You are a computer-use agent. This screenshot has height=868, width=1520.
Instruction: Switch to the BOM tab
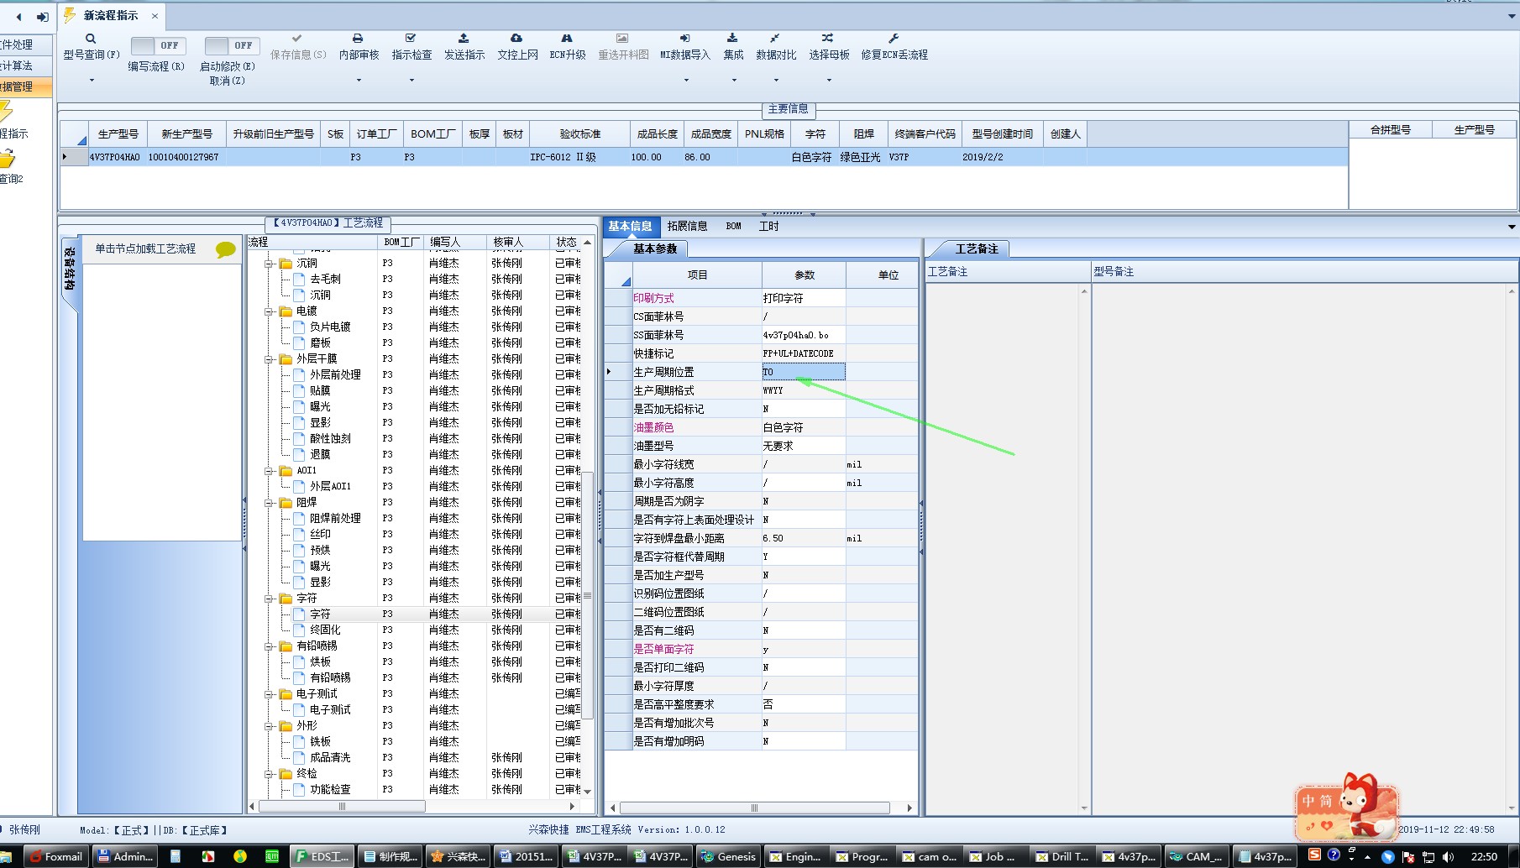(x=734, y=226)
